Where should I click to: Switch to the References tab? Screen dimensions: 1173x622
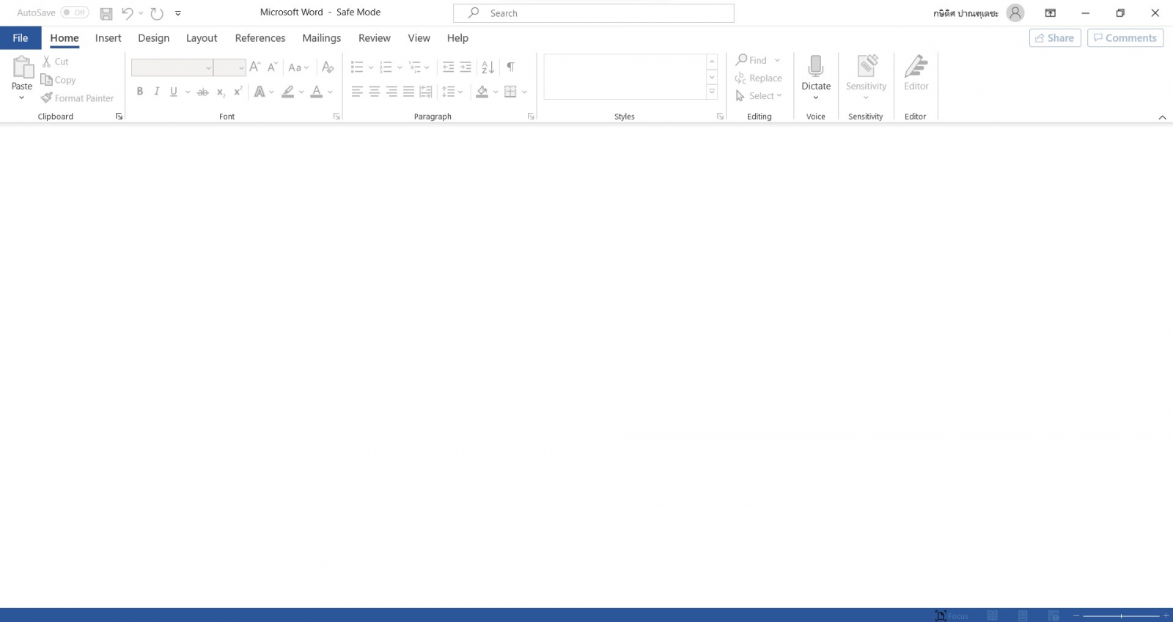pos(260,38)
